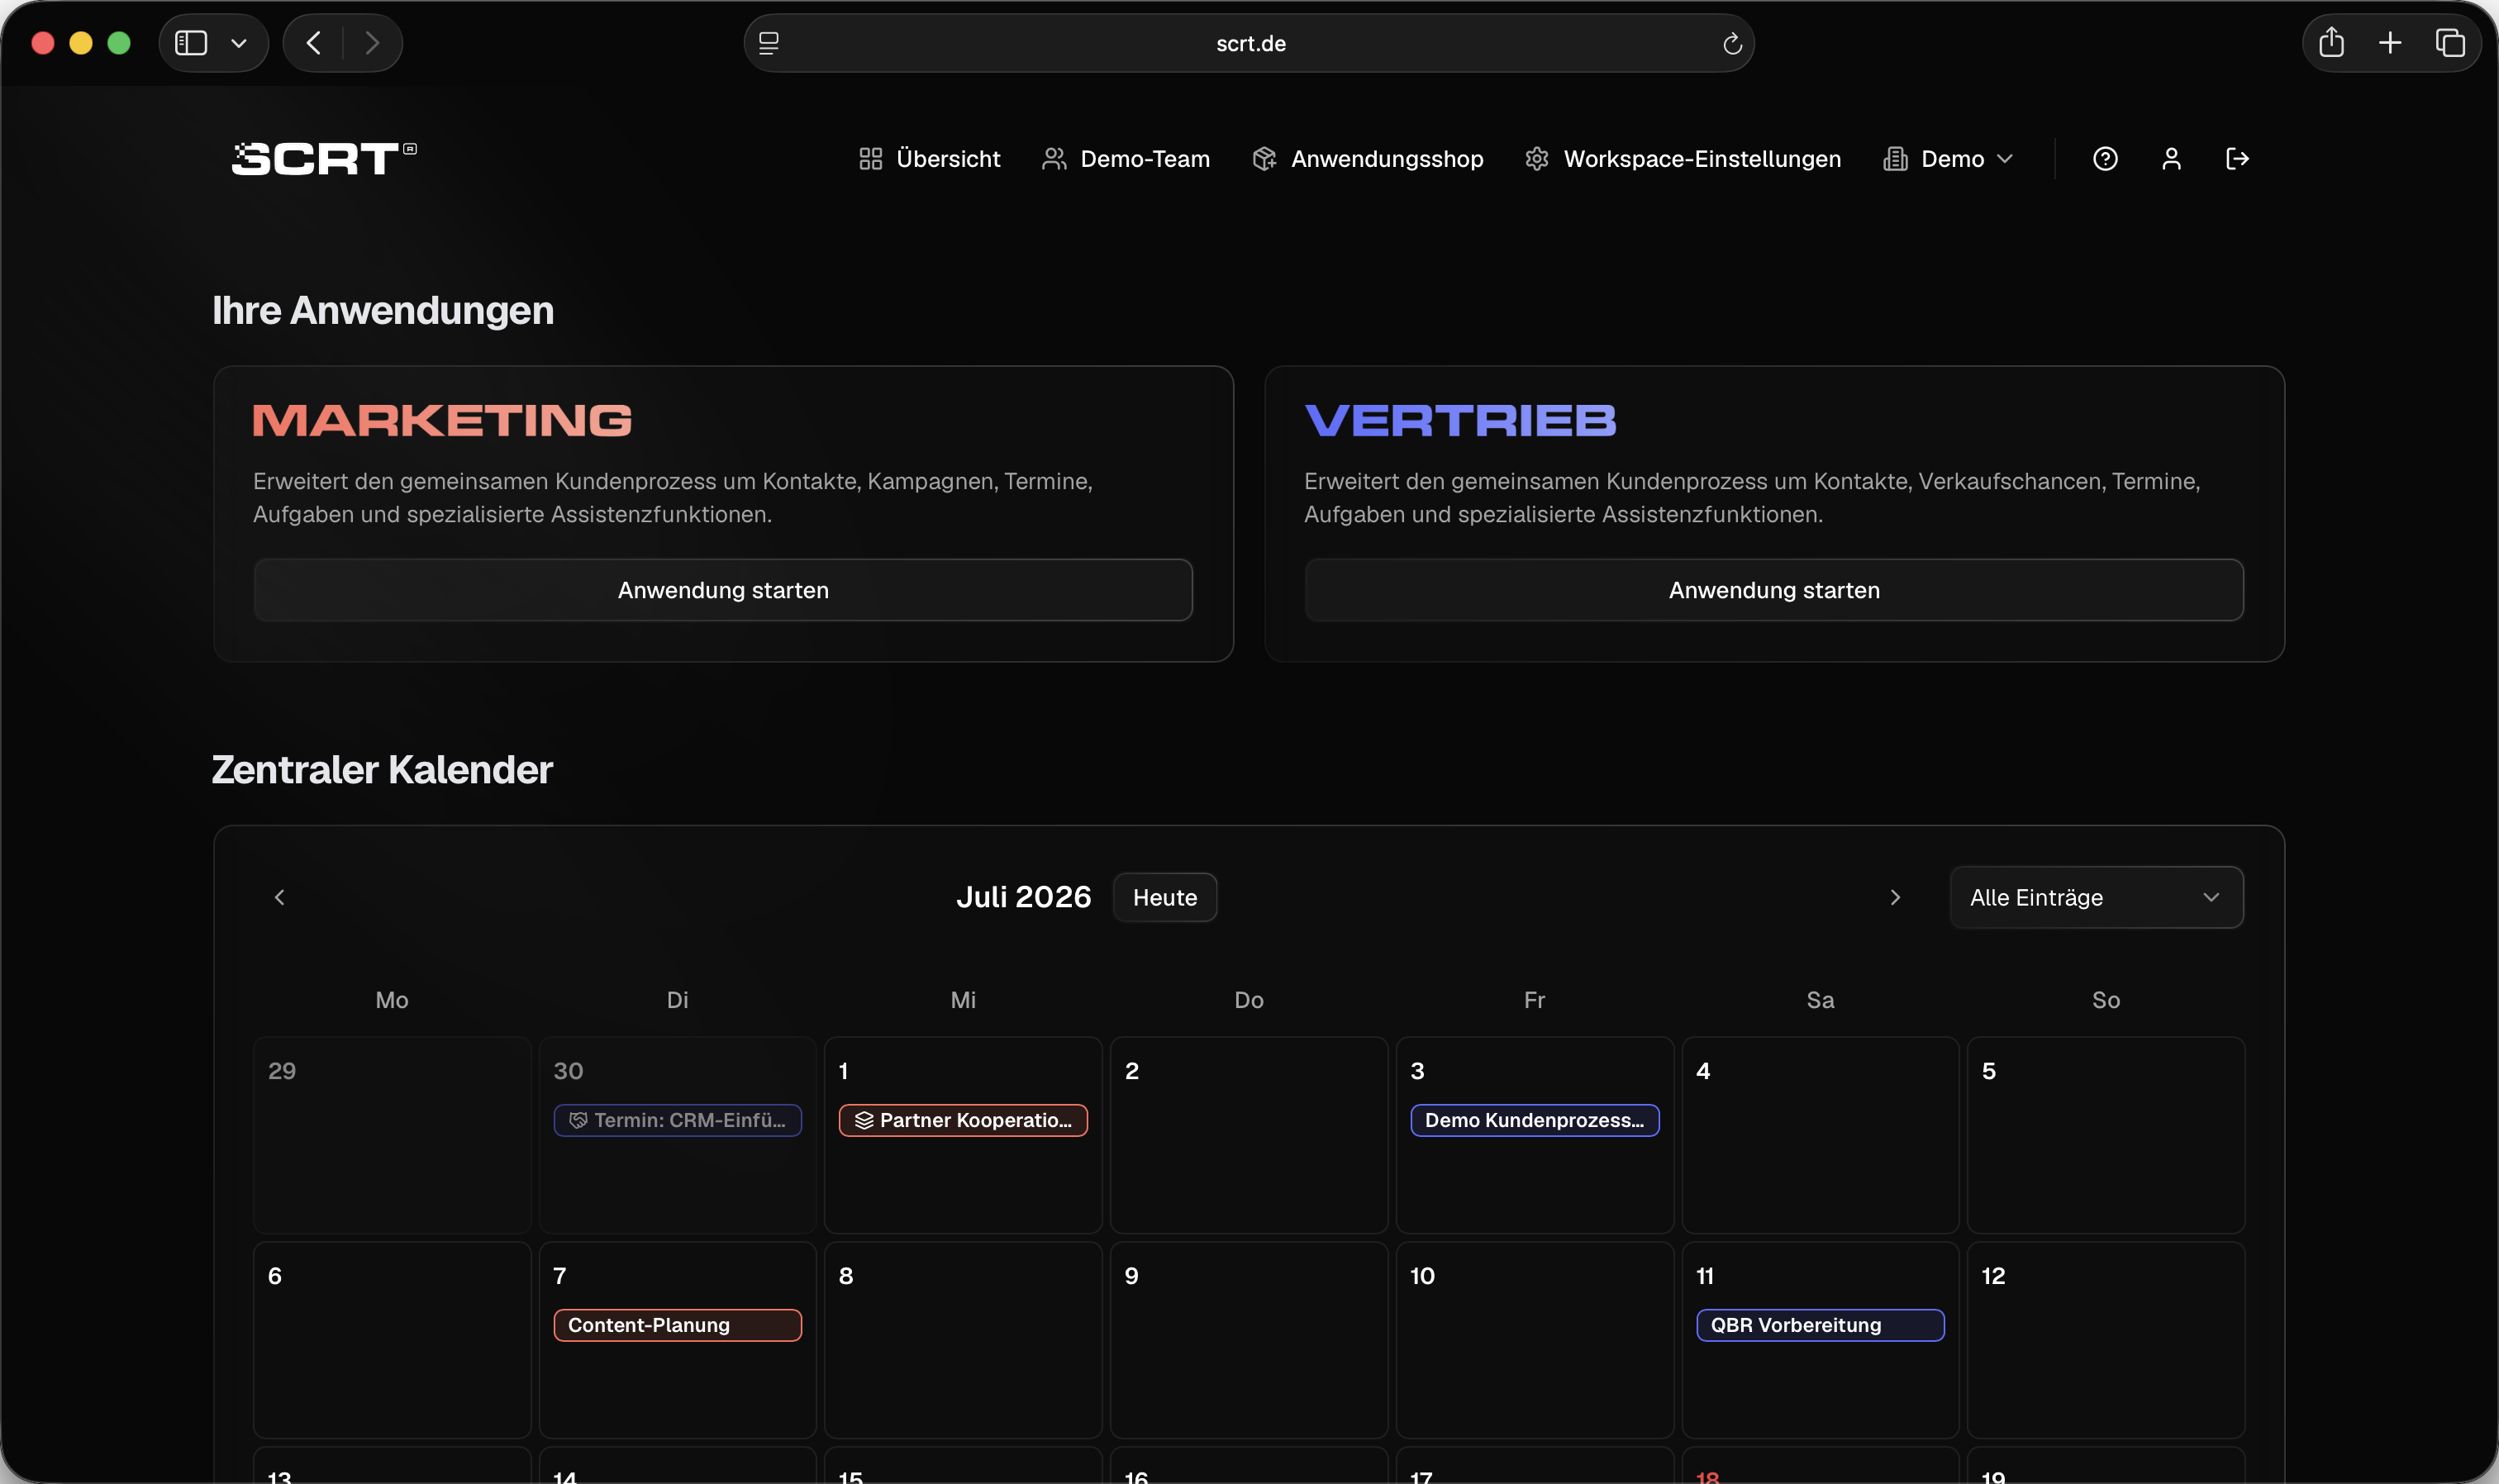Go forward with browser forward arrow
The width and height of the screenshot is (2499, 1484).
tap(372, 43)
